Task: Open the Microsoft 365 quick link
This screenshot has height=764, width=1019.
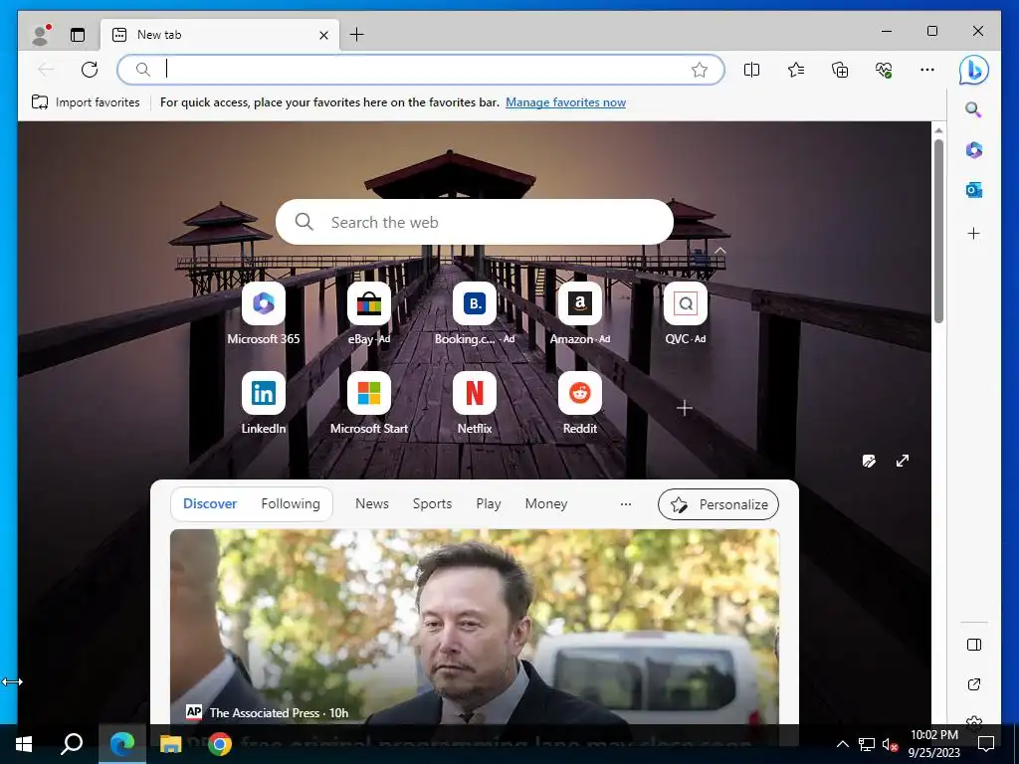Action: [x=263, y=313]
